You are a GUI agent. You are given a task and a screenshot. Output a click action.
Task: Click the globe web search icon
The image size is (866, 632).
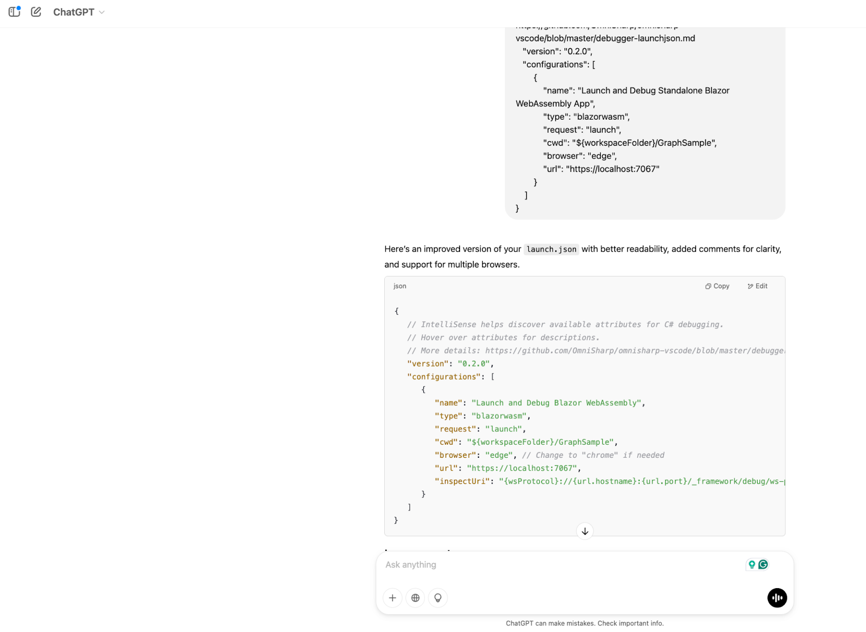415,598
